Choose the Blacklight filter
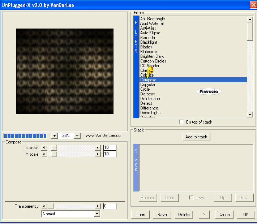Viewport: 257px width, 224px height. (x=149, y=42)
